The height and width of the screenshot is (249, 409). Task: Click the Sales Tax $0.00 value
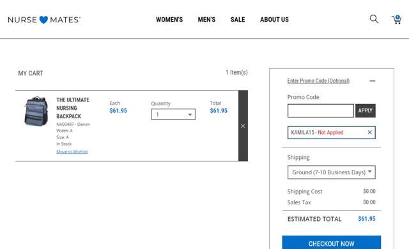point(369,202)
